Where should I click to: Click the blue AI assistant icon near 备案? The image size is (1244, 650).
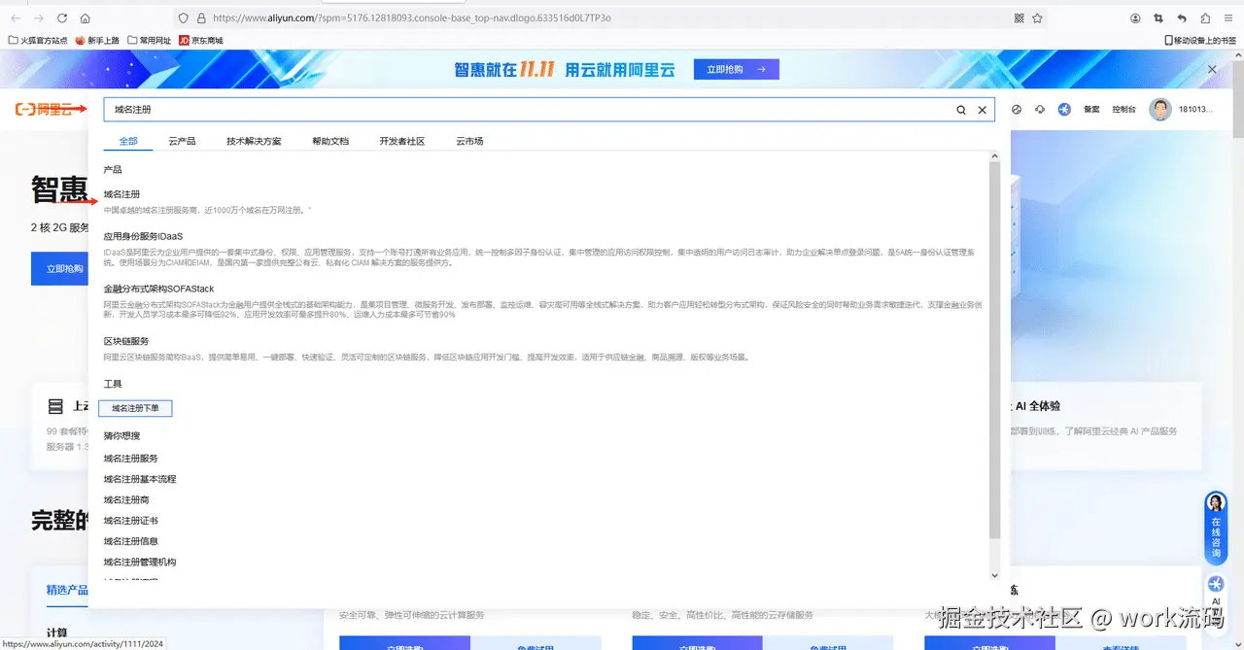(1066, 110)
